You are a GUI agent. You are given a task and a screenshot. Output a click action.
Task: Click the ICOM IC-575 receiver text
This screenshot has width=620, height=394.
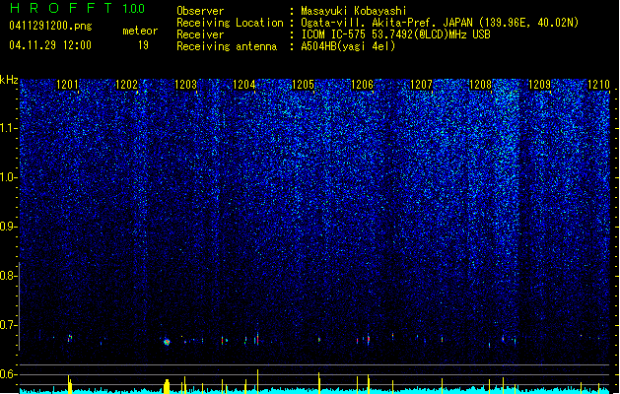coord(395,34)
